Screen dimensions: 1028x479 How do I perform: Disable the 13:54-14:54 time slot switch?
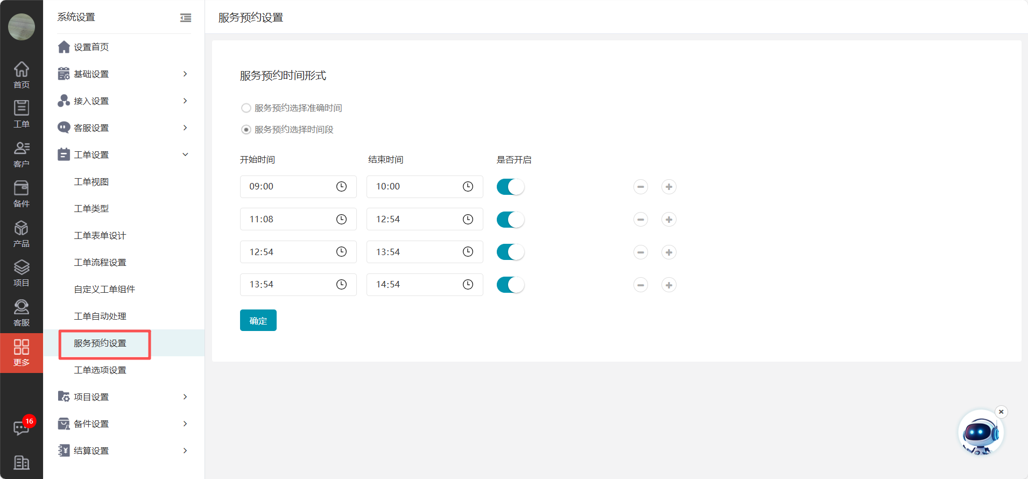point(510,285)
